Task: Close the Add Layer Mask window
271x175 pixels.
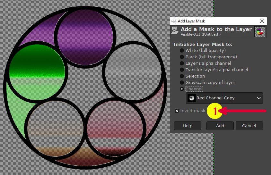Action: [262, 21]
